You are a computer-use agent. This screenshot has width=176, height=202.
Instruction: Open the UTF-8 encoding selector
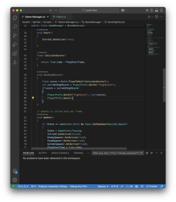pyautogui.click(x=114, y=187)
